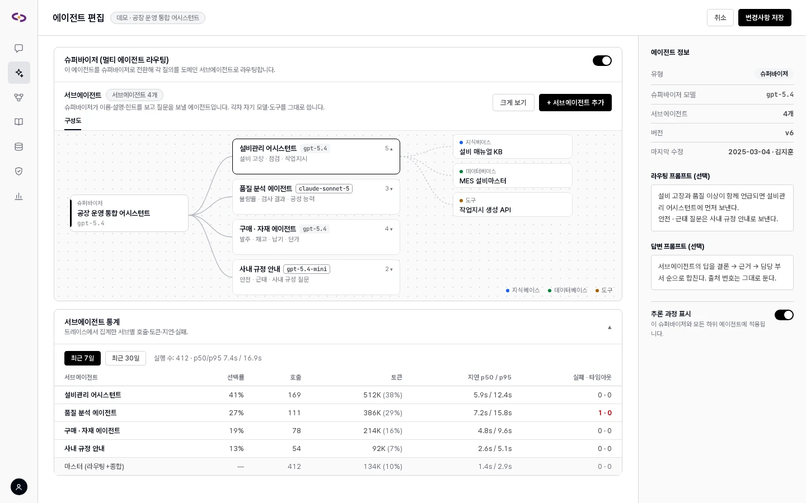Open the shield check sidebar icon
This screenshot has height=503, width=806.
[18, 171]
